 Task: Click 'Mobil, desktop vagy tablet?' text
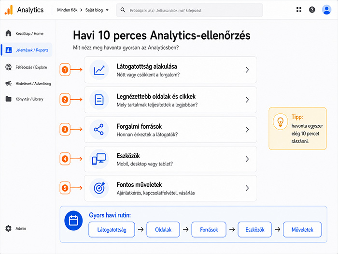click(145, 164)
